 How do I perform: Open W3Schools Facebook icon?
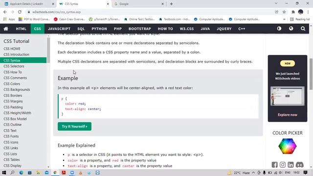[x=274, y=165]
